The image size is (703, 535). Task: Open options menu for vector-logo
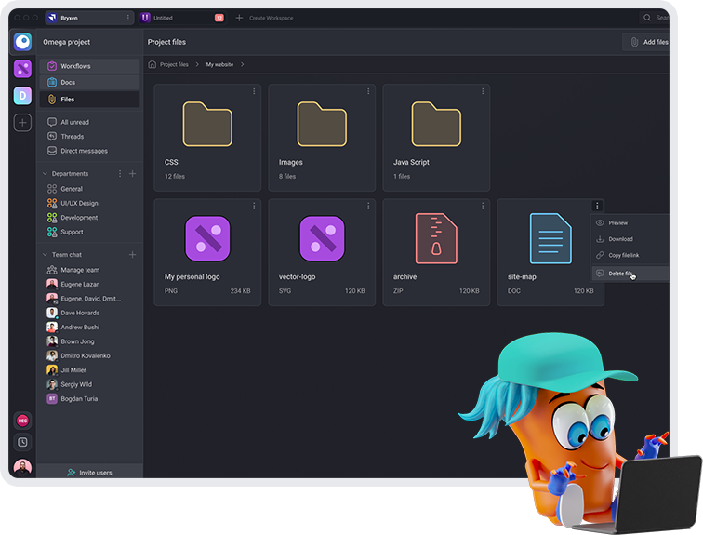(x=368, y=206)
